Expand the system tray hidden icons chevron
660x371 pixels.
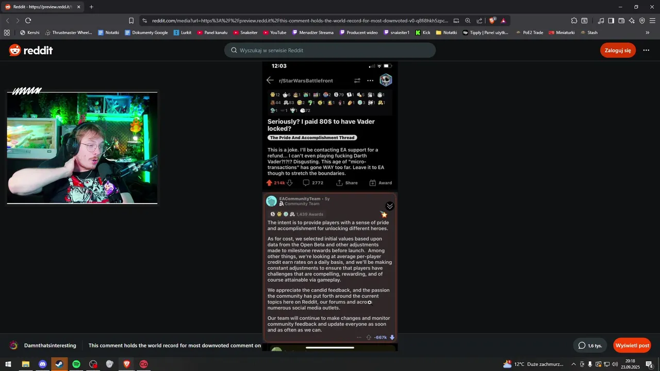(573, 364)
